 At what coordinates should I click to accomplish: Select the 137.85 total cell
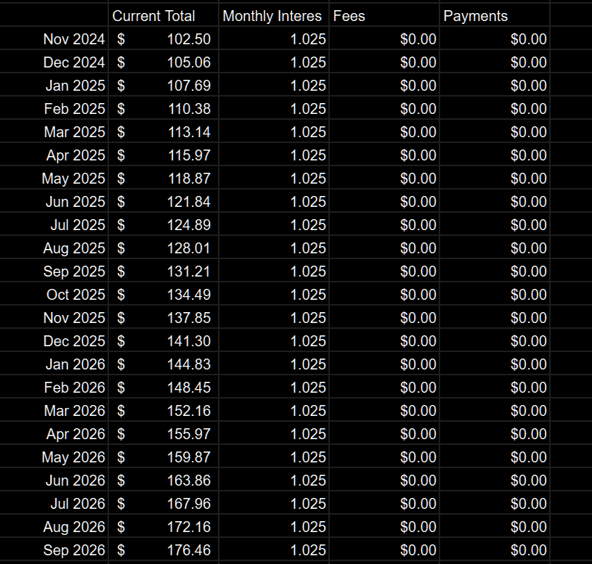click(x=163, y=318)
